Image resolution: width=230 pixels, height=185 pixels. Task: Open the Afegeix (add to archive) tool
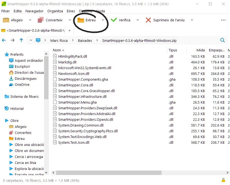click(x=14, y=20)
